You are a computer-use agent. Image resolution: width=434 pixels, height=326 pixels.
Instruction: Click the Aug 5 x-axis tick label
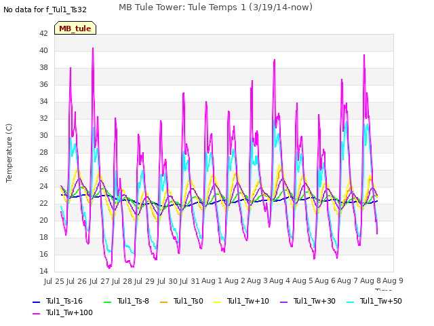[302, 280]
